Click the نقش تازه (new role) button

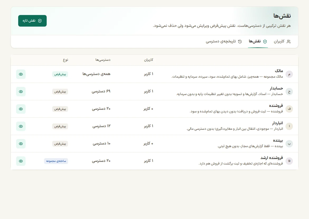tap(32, 21)
